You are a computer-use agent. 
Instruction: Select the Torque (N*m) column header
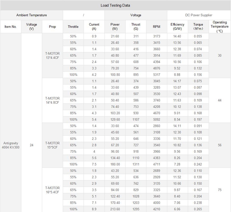pos(198,27)
